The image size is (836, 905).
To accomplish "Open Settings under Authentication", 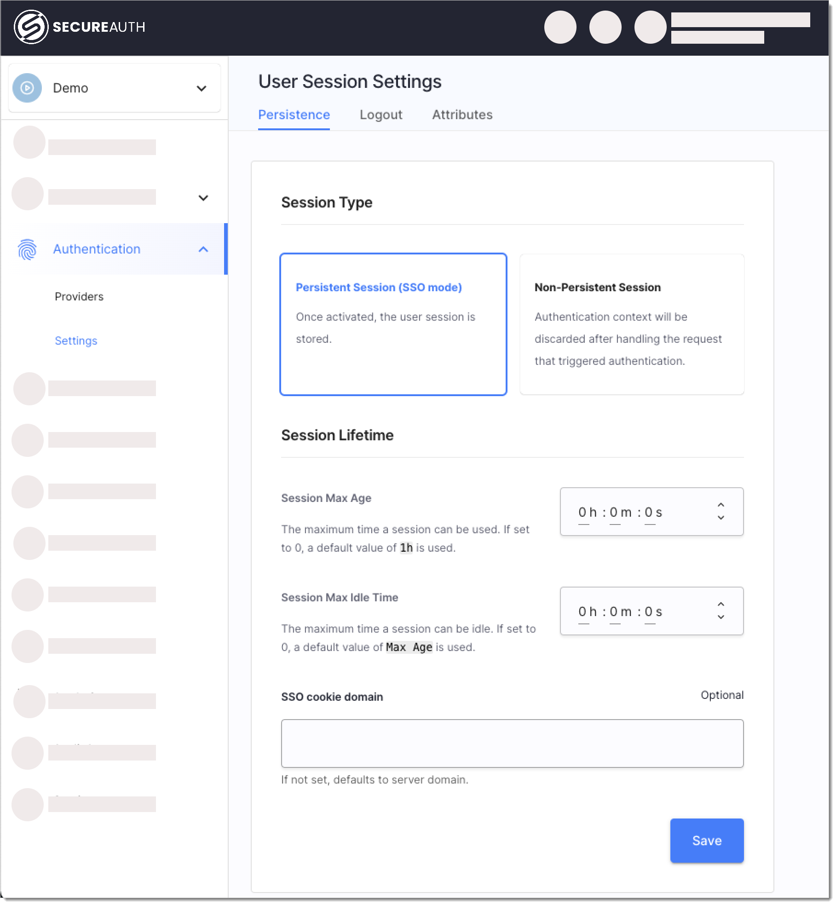I will click(x=76, y=341).
